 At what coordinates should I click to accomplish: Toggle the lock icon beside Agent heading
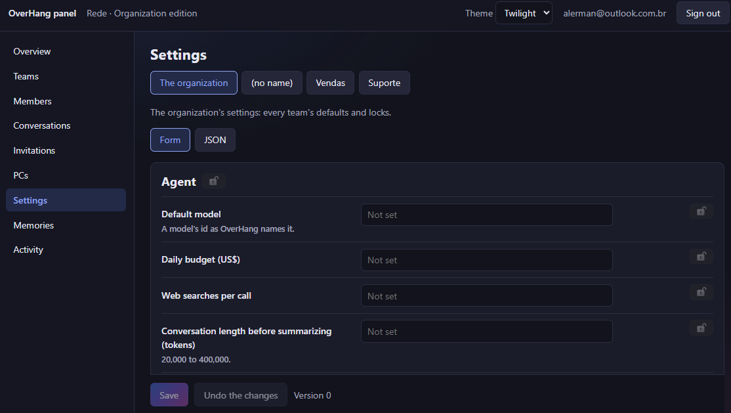(x=214, y=181)
